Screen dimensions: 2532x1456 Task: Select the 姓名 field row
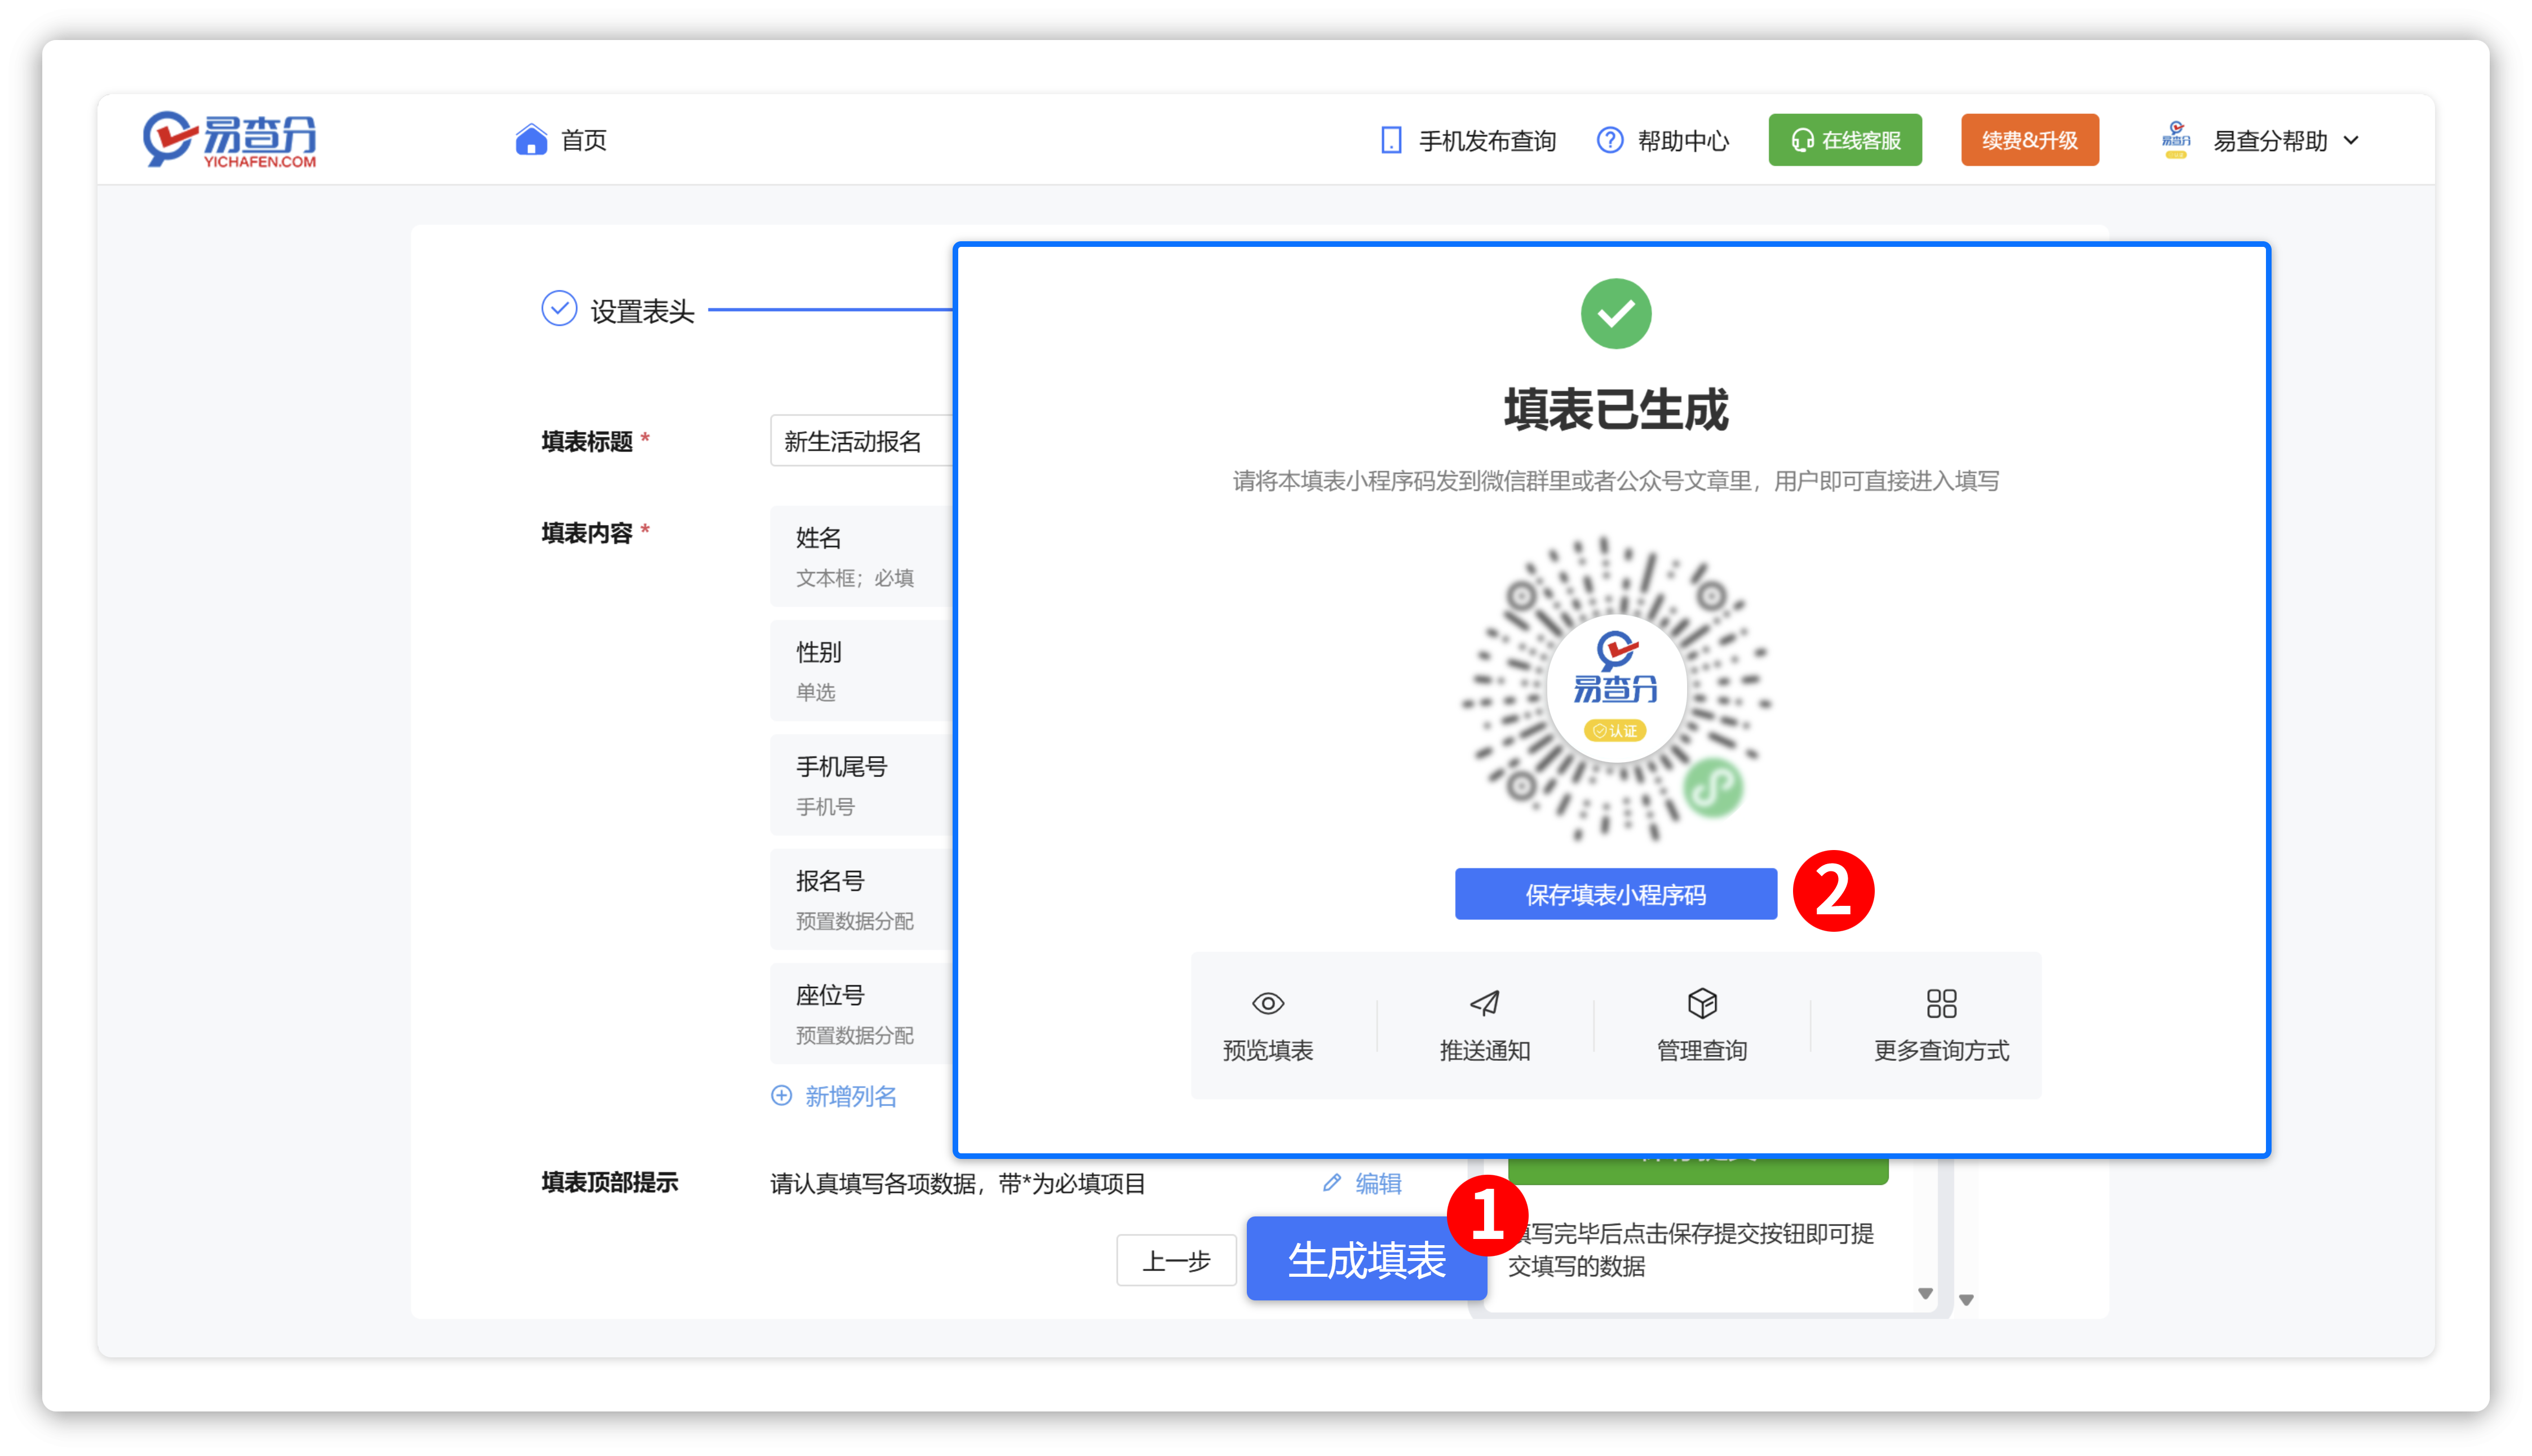click(x=861, y=556)
